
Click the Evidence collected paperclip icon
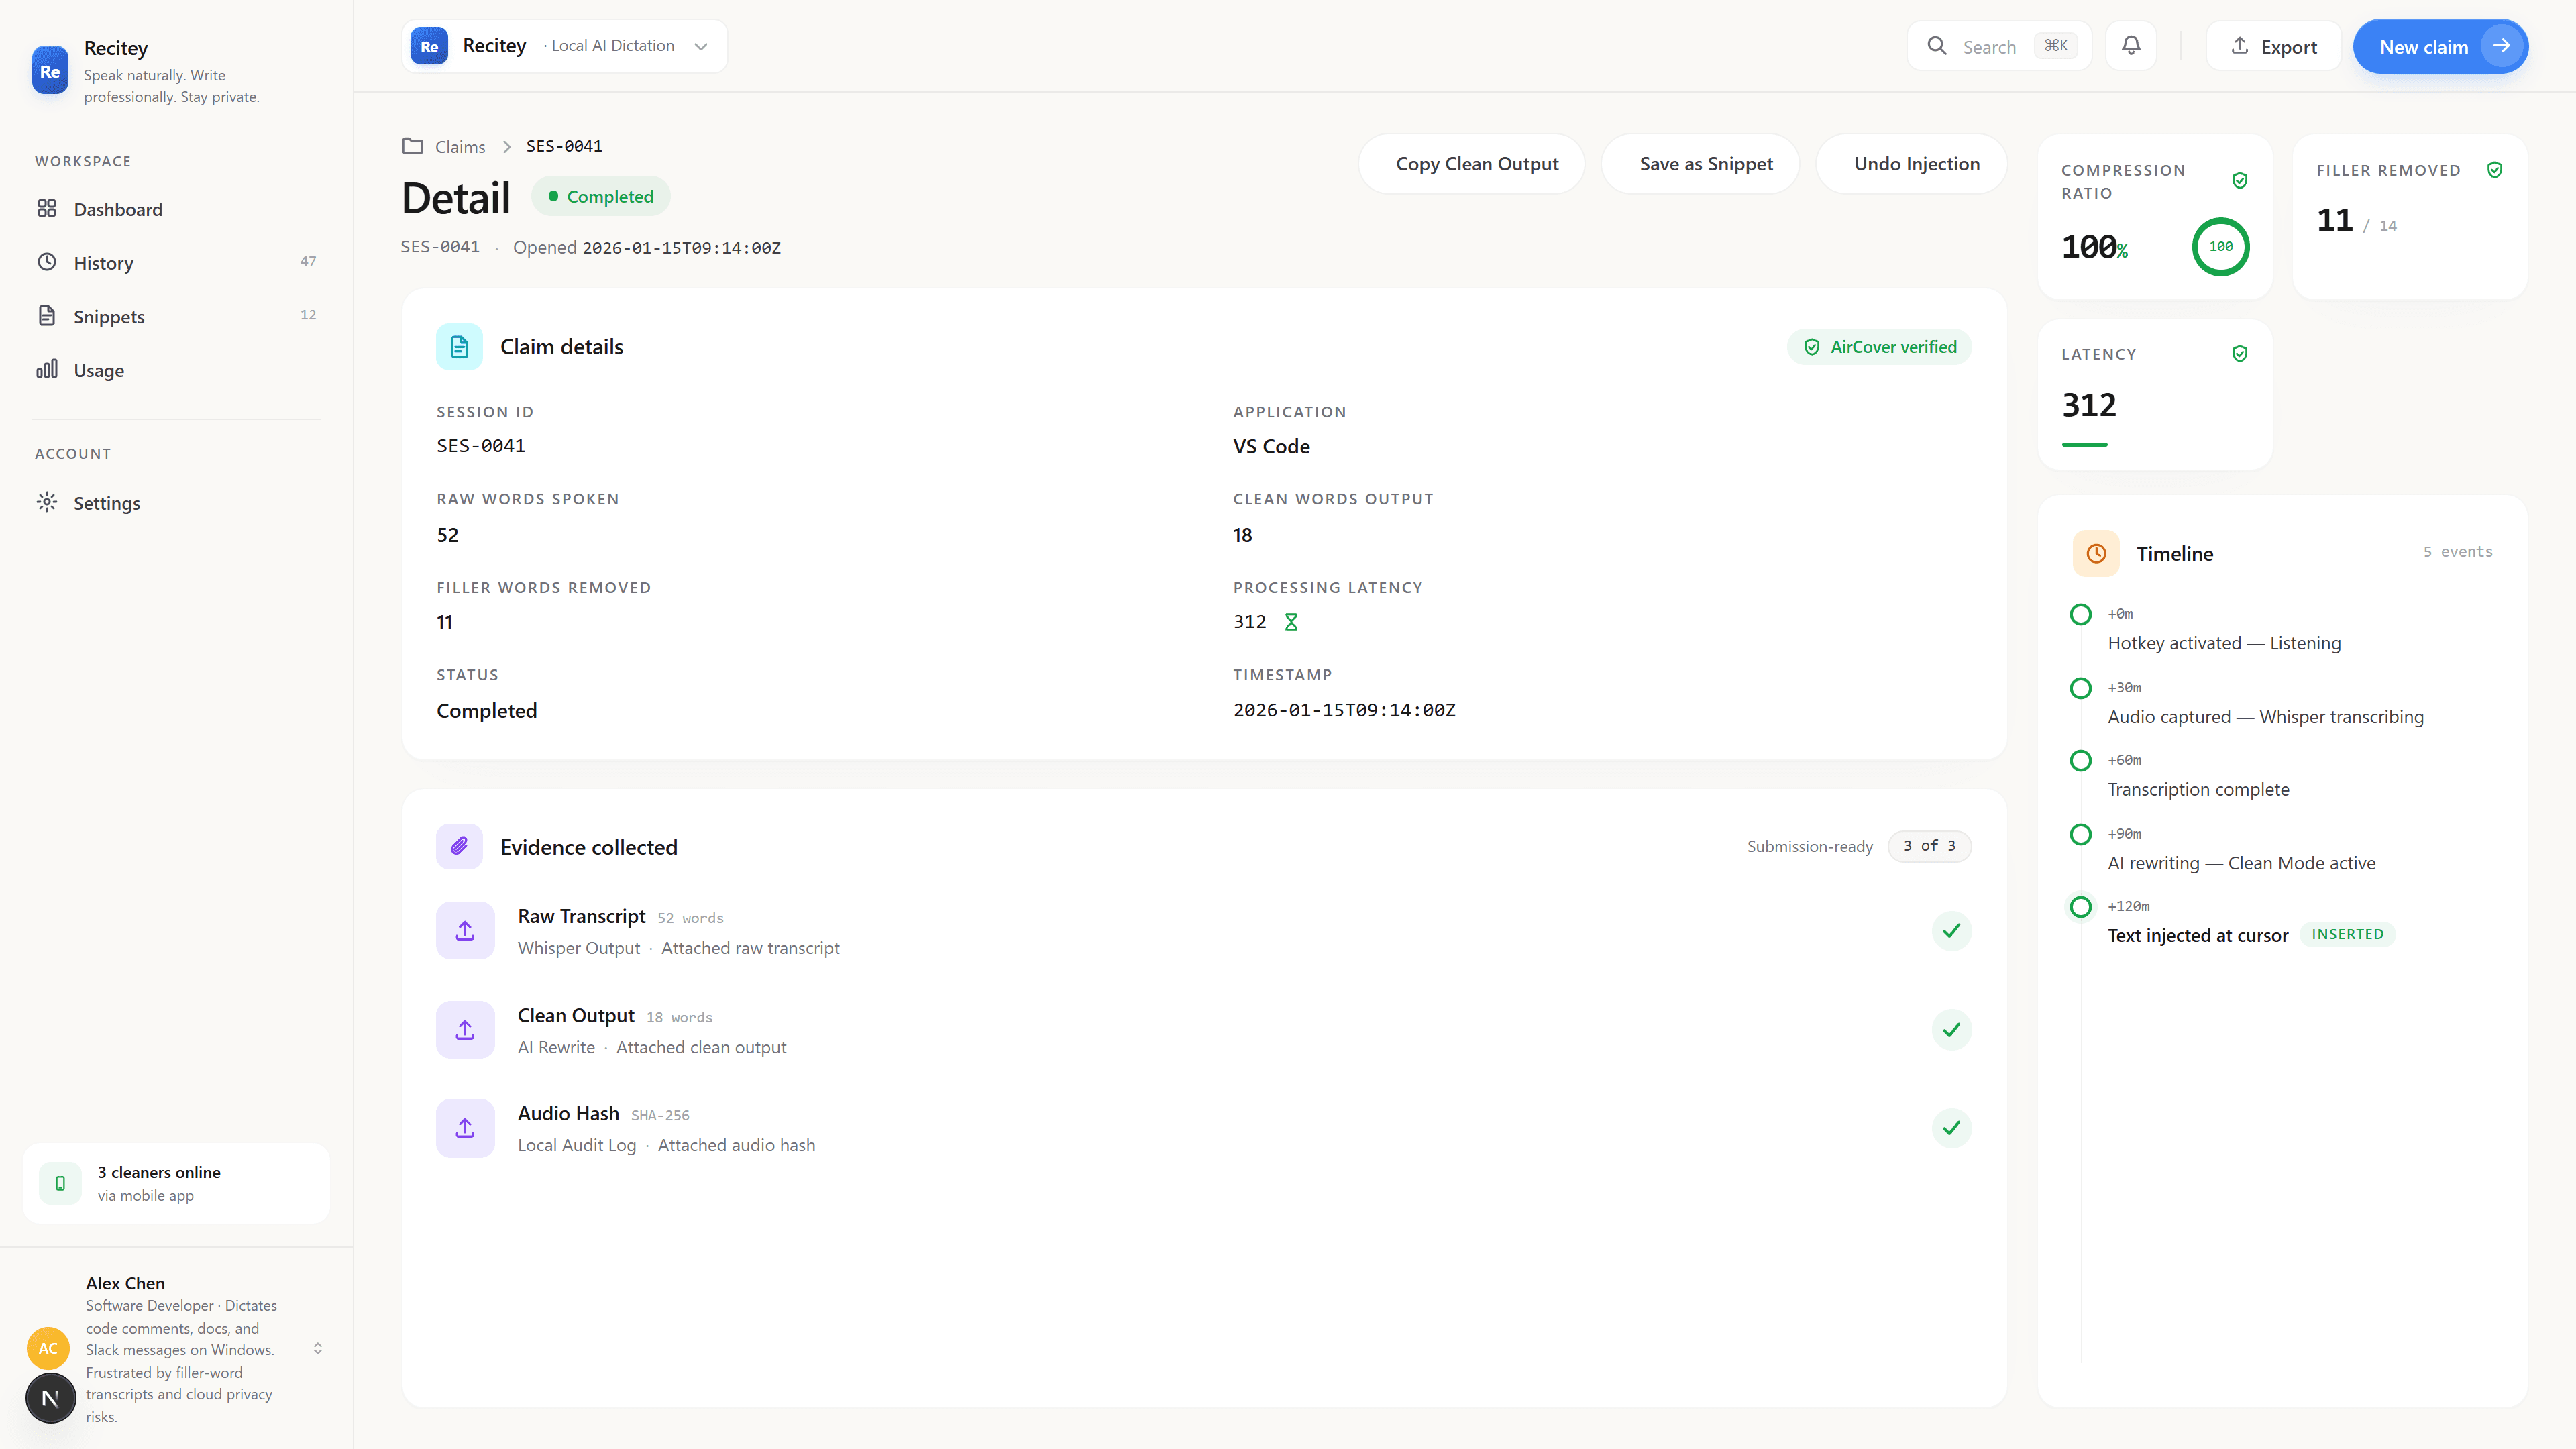pyautogui.click(x=459, y=847)
